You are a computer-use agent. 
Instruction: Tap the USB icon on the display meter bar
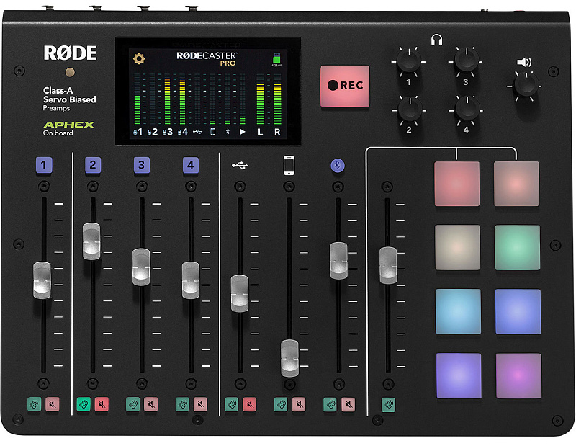click(x=198, y=132)
